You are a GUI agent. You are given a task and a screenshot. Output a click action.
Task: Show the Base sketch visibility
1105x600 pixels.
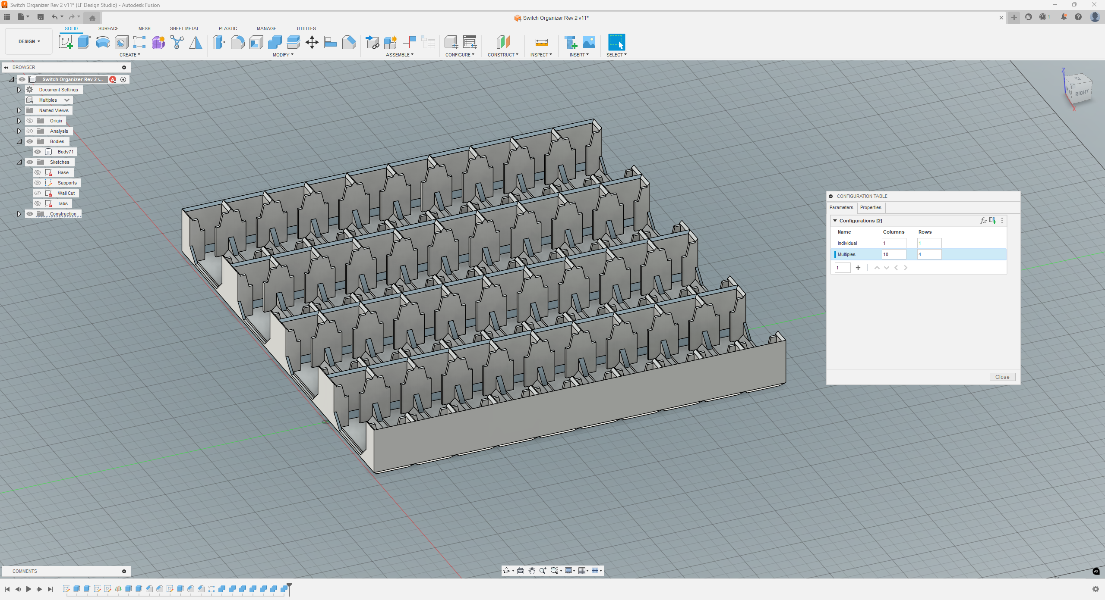(x=38, y=172)
